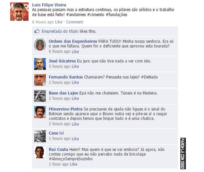
Task: Open Ordem dos Engenheiros crest avatar
Action: coord(40,45)
